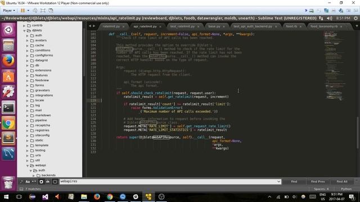Toggle side bar icon in status bar
The image size is (360, 202).
21,189
